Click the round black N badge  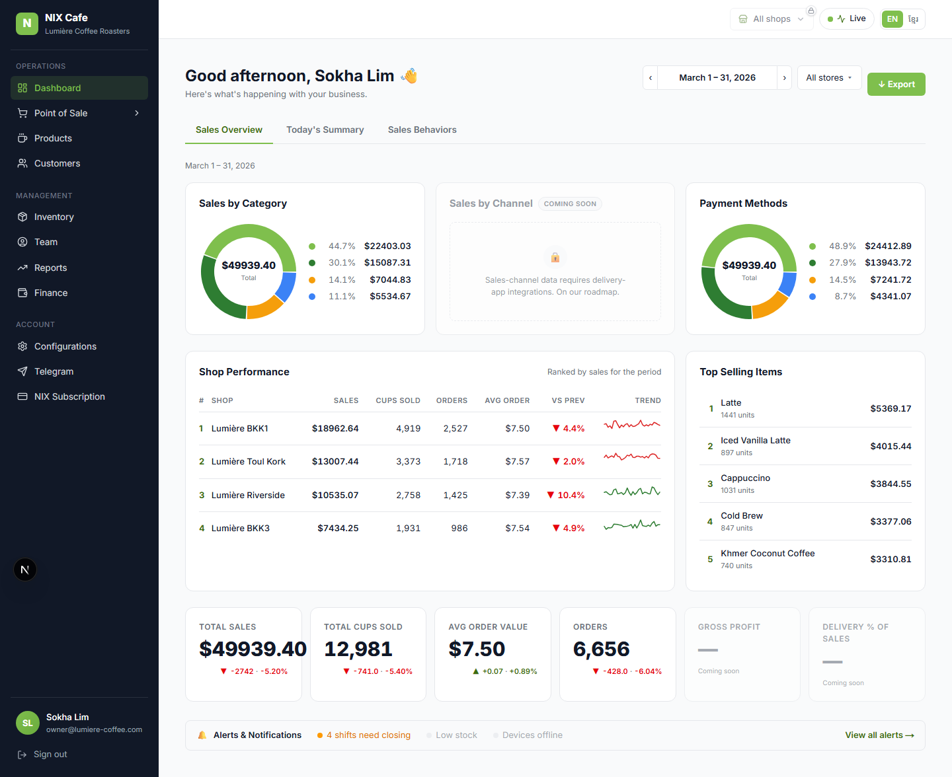(x=25, y=570)
